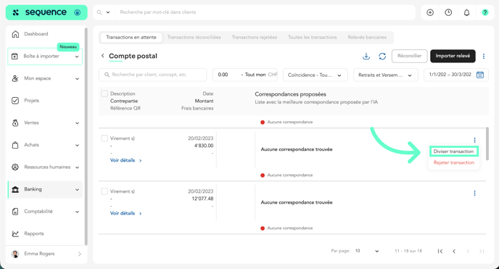This screenshot has width=499, height=269.
Task: Expand the Achats submenu chevron
Action: click(x=77, y=145)
